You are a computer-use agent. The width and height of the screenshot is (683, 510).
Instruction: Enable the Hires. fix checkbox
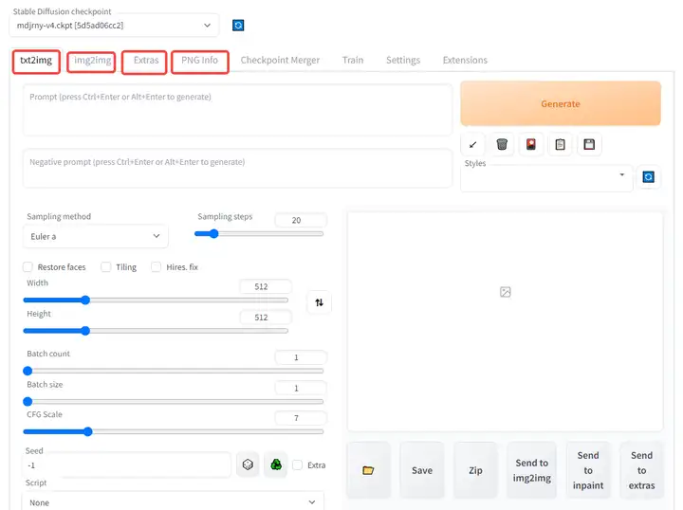point(156,266)
